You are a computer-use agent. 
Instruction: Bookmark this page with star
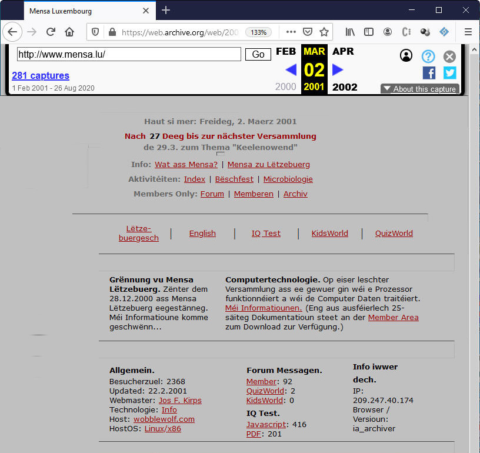(x=324, y=32)
